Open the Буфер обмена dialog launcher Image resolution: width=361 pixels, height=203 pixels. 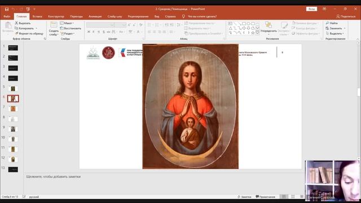[45, 39]
